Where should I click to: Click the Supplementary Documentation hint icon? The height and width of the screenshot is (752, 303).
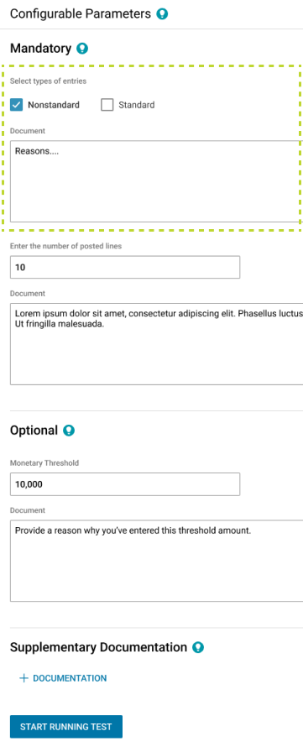(x=198, y=647)
